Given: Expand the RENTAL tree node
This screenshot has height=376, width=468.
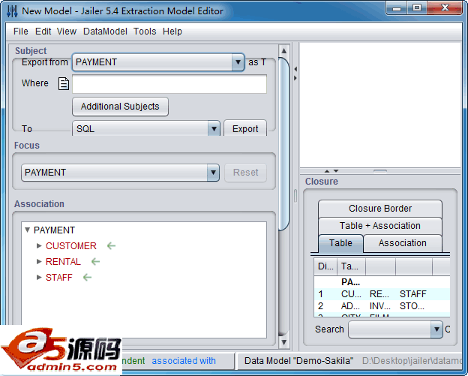Looking at the screenshot, I should tap(39, 262).
